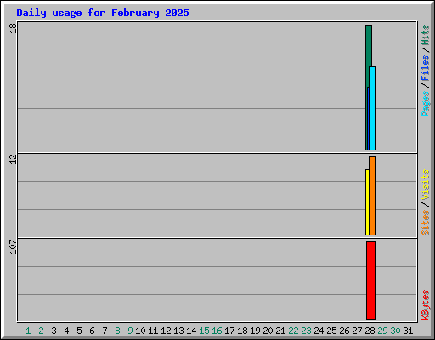
Task: Click the y-axis value '18'
Action: [13, 28]
